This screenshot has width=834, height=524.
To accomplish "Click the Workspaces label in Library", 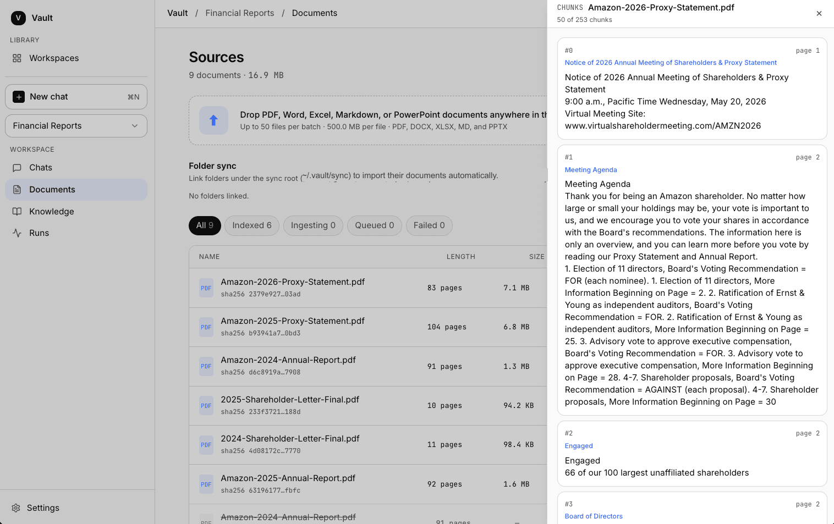I will coord(54,58).
